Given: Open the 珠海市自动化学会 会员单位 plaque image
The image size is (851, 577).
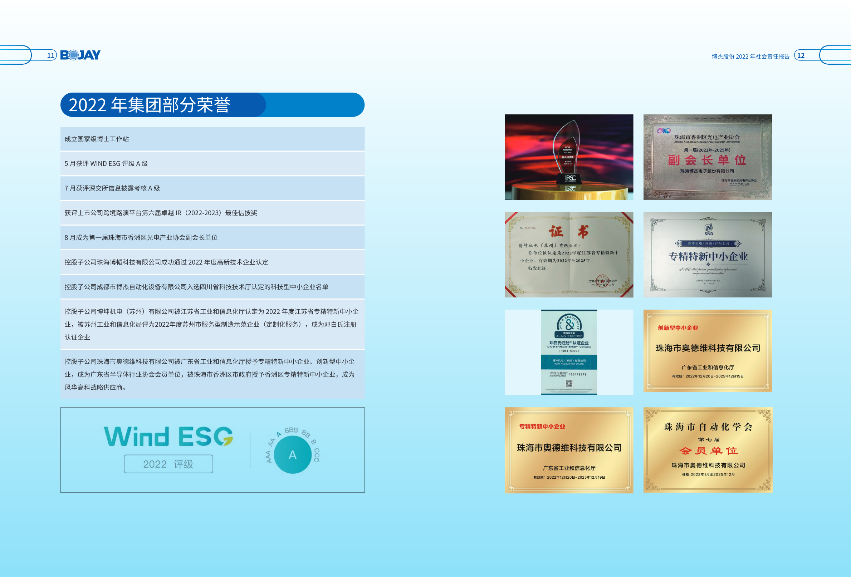Looking at the screenshot, I should pos(708,450).
